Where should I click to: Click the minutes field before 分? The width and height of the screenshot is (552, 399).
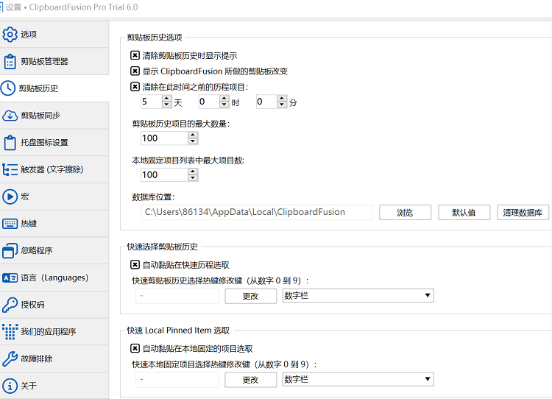pyautogui.click(x=266, y=102)
